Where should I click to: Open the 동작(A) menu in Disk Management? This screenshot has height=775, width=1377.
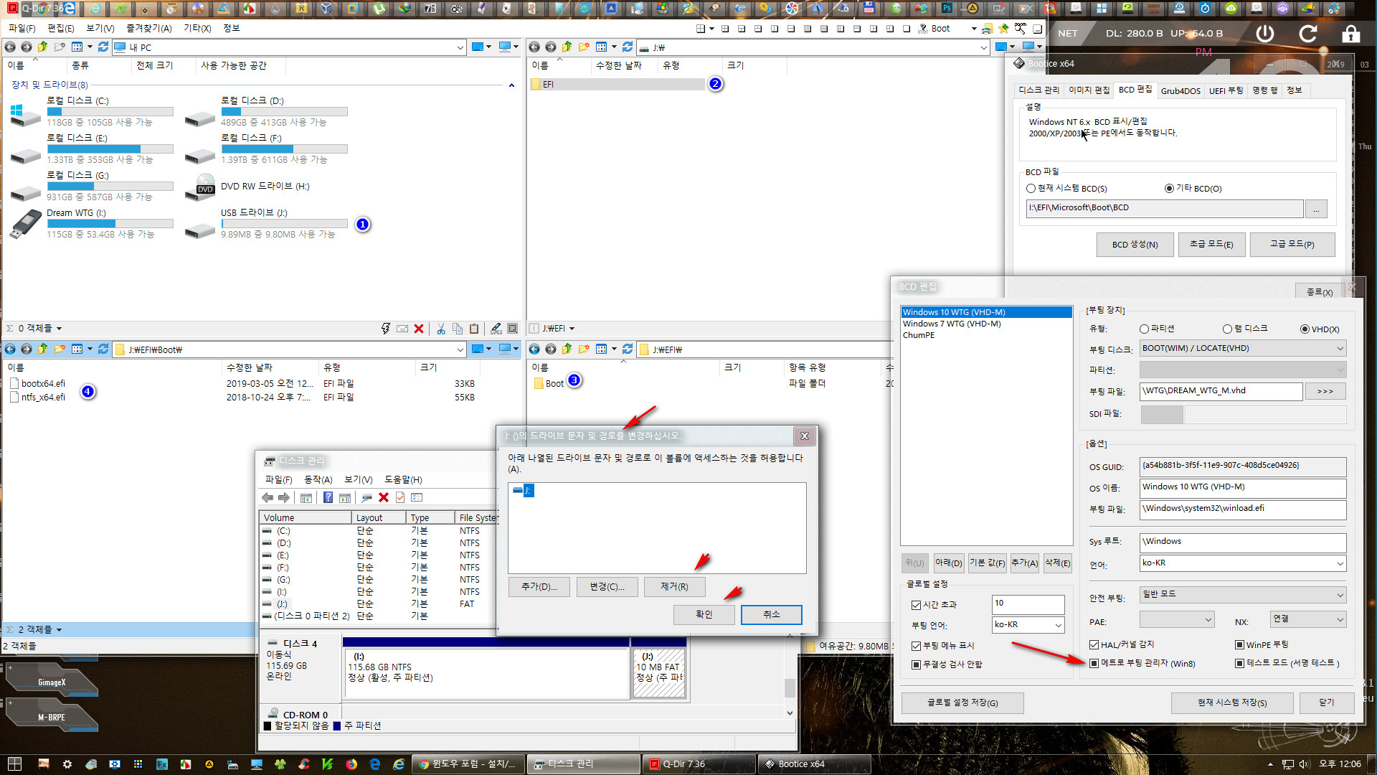[318, 480]
